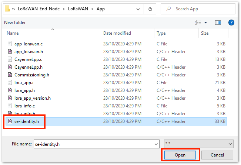Click the lora_app_version.h header icon

click(10, 98)
